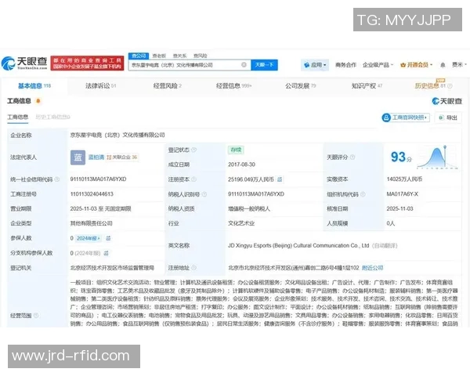Click the 导出 export button
This screenshot has height=376, width=470.
point(448,117)
